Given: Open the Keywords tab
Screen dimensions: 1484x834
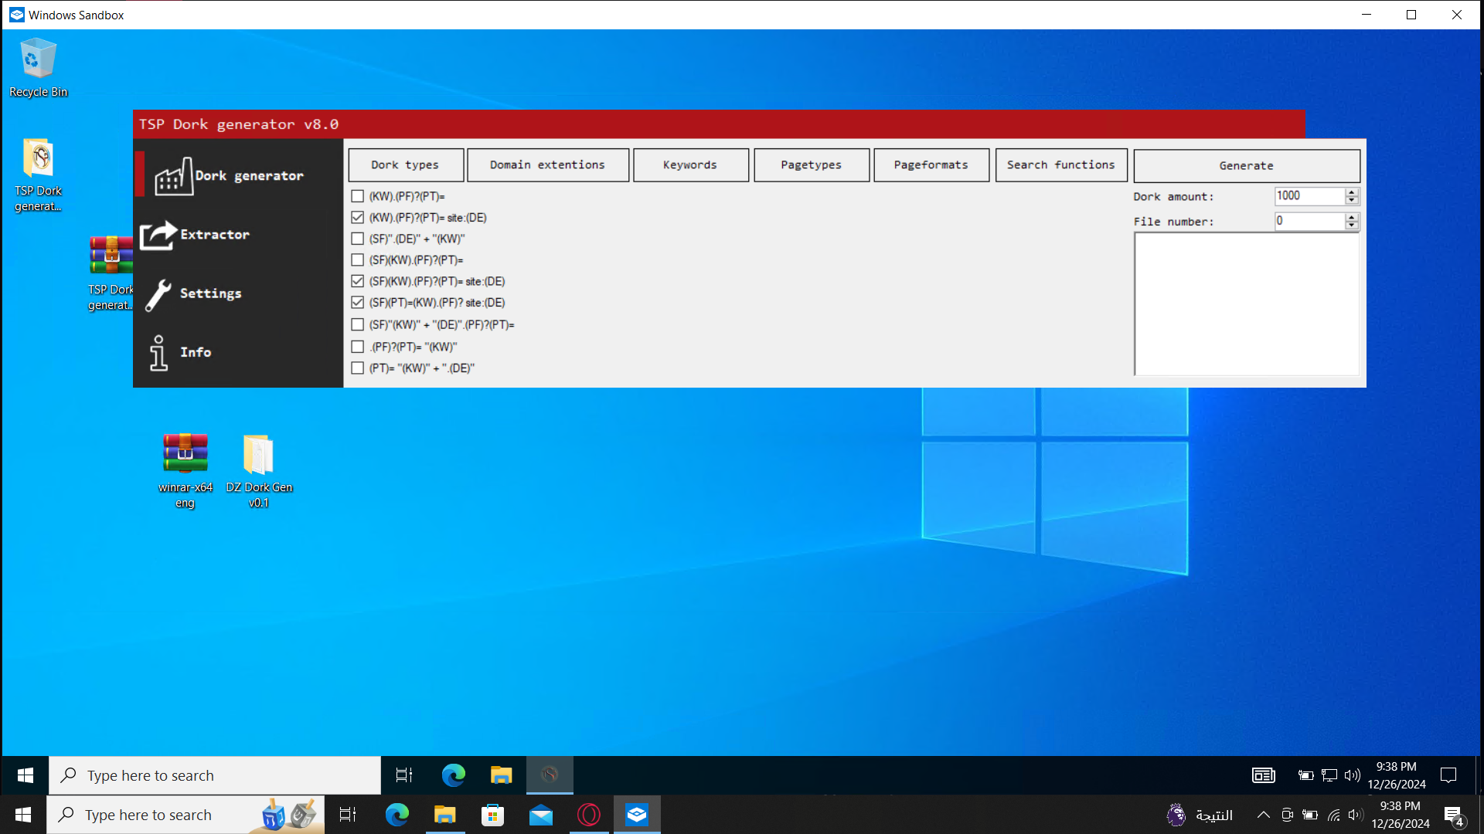Looking at the screenshot, I should click(x=691, y=165).
